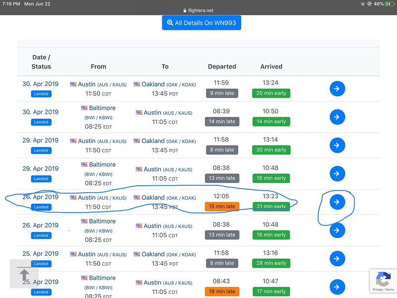This screenshot has width=397, height=298.
Task: Click the 21 min early badge
Action: pos(271,207)
